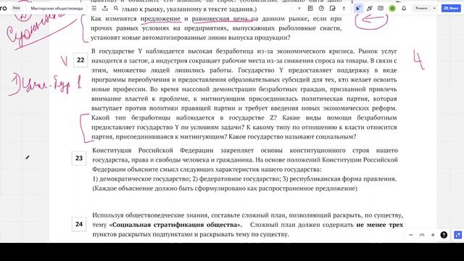Image resolution: width=464 pixels, height=261 pixels.
Task: Zoom in with plus button
Action: pos(433,235)
